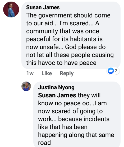Click the blue thumbs-up reaction icon
The image size is (124, 147).
(111, 71)
